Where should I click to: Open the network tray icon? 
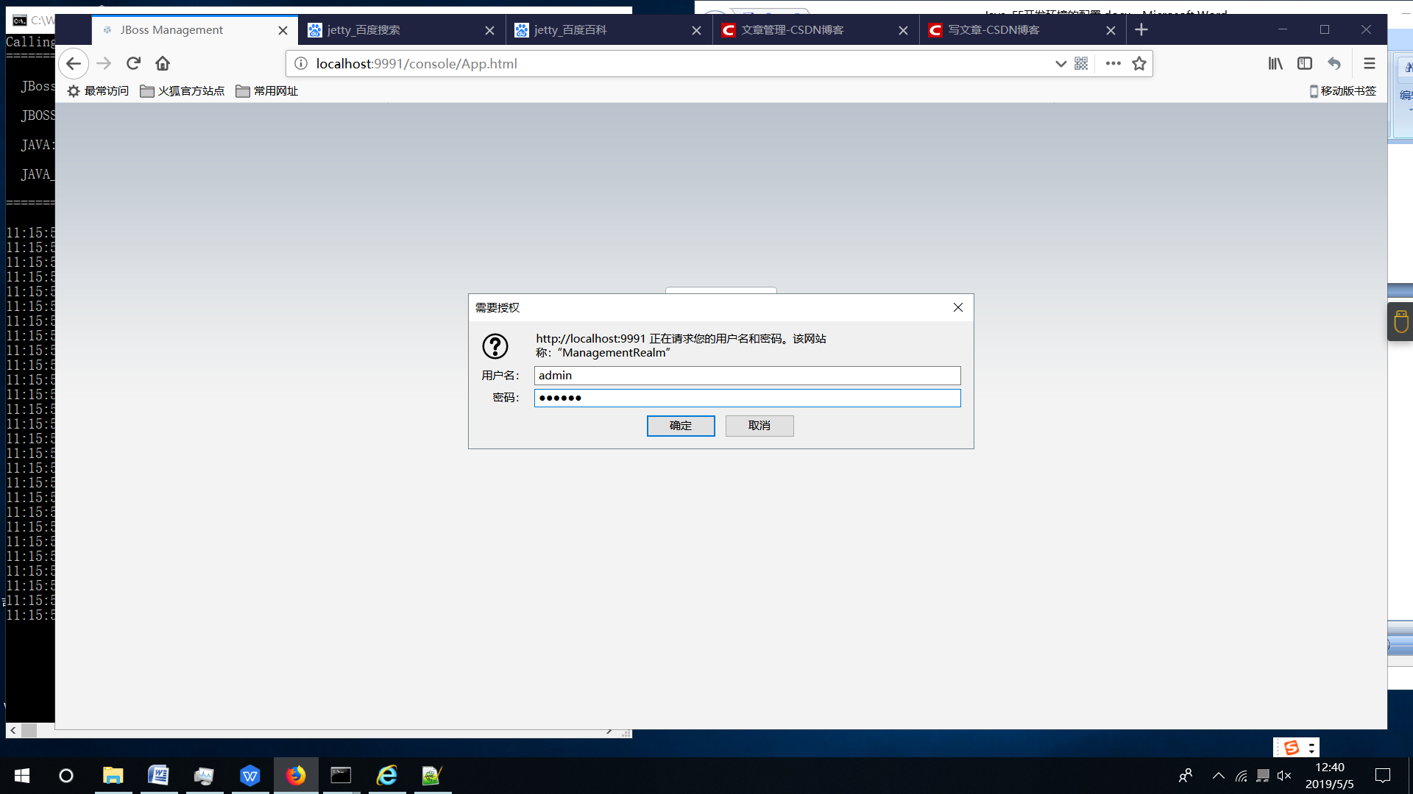(1242, 776)
